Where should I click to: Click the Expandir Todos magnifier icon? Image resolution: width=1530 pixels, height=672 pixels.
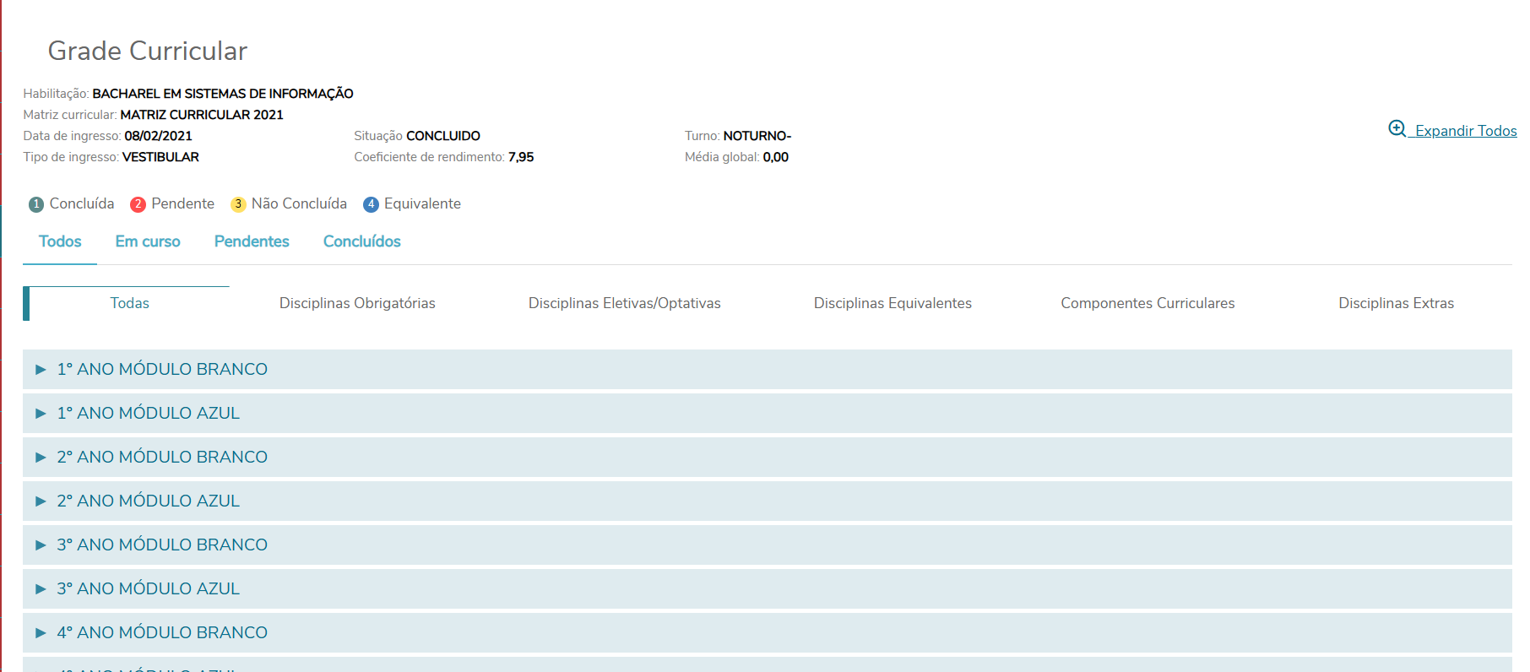[1397, 128]
